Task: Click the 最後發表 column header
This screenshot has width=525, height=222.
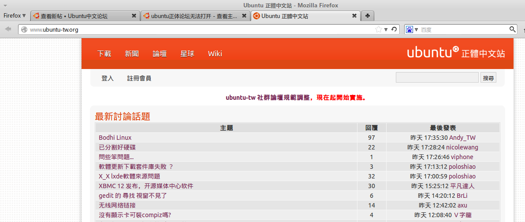Action: point(443,128)
